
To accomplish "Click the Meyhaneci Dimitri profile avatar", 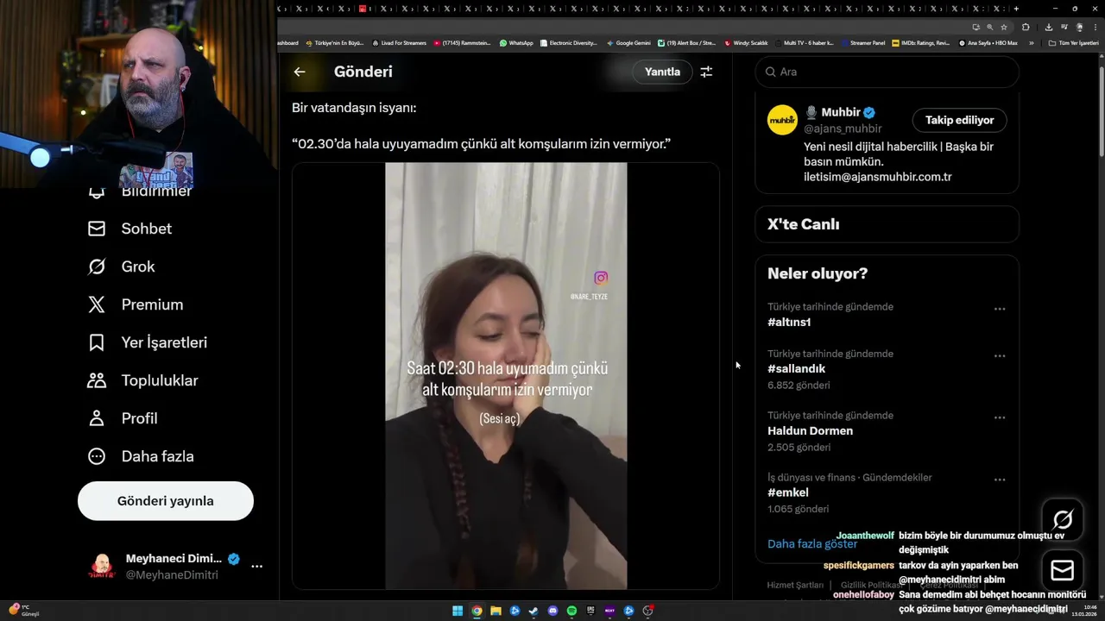I will click(x=102, y=566).
